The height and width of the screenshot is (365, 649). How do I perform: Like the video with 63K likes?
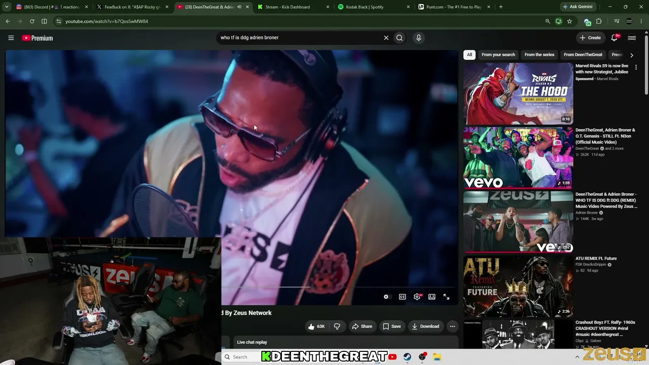click(x=316, y=326)
